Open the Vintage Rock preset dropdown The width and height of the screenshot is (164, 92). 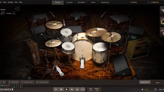(x=157, y=2)
